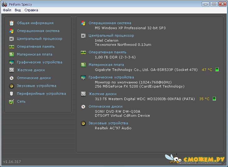The height and width of the screenshot is (167, 228).
Task: Select the Сеть sidebar section
Action: (x=21, y=102)
